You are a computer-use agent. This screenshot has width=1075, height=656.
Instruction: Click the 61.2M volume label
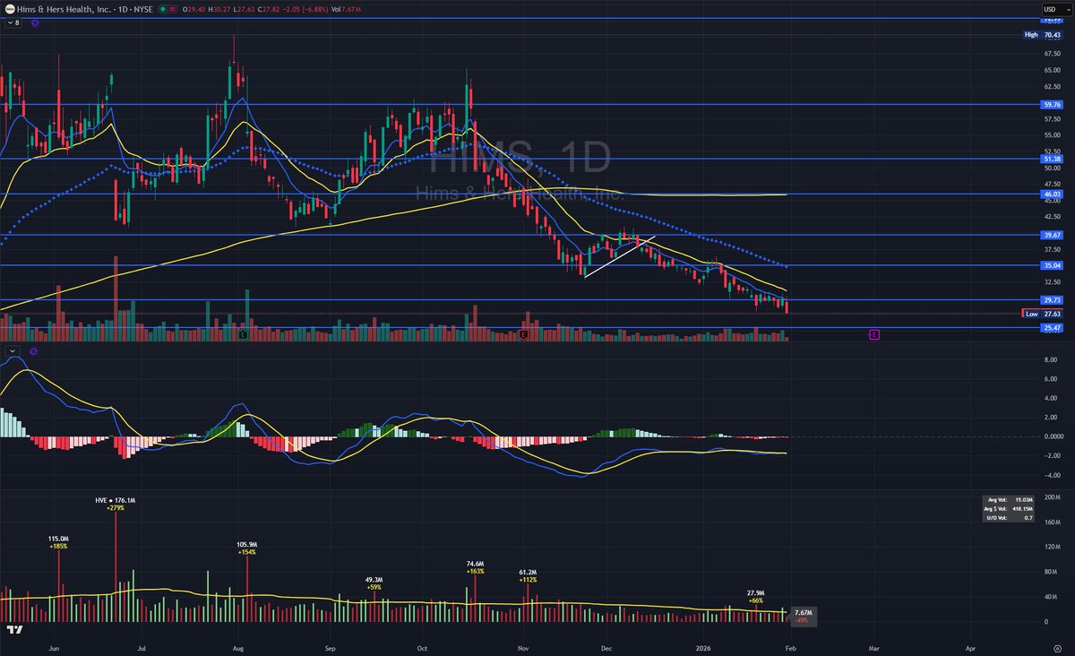tap(528, 572)
